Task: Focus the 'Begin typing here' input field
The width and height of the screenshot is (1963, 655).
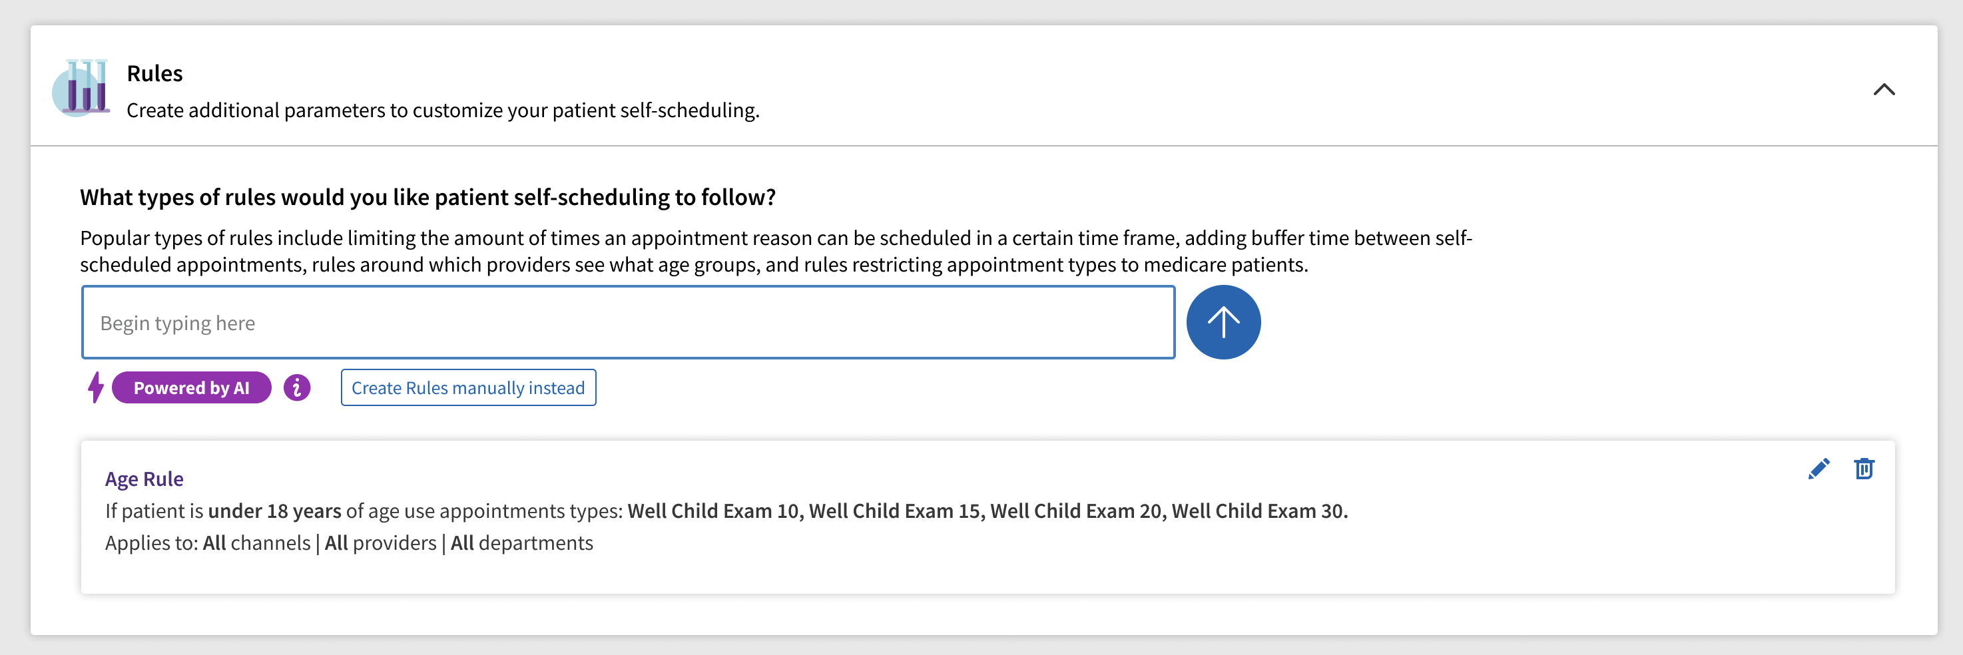Action: tap(628, 322)
